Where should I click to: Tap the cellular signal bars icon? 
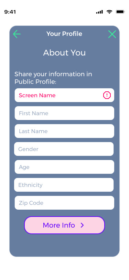click(99, 12)
